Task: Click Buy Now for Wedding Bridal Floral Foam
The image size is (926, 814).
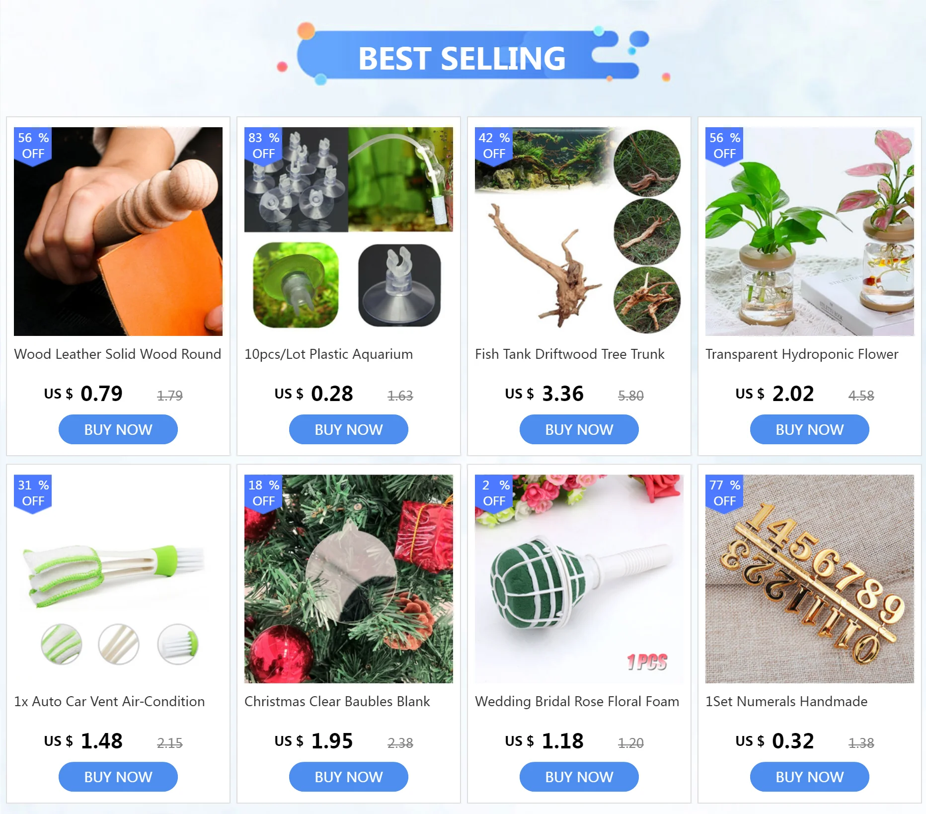Action: 579,777
